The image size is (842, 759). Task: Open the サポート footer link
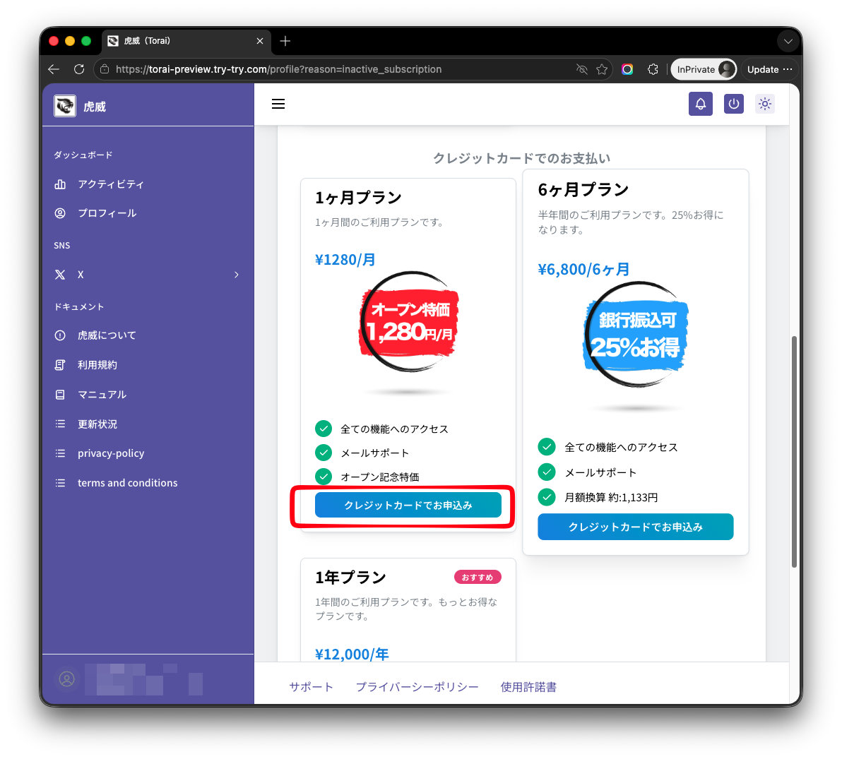(x=311, y=686)
